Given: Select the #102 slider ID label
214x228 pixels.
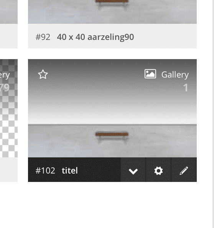Looking at the screenshot, I should coord(45,170).
